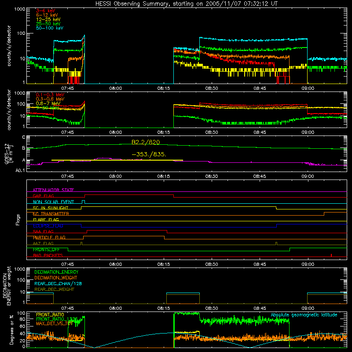Screen dimensions: 352x352
Task: Click the red 0.1-0.3 MeV legend label
Action: pyautogui.click(x=50, y=95)
